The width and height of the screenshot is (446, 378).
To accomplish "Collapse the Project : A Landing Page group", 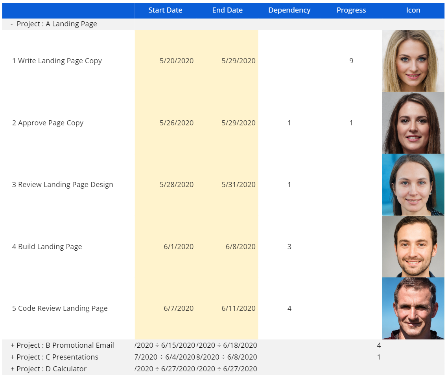I will (12, 24).
